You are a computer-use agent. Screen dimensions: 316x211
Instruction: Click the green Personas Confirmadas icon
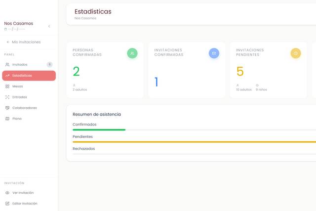click(x=132, y=53)
